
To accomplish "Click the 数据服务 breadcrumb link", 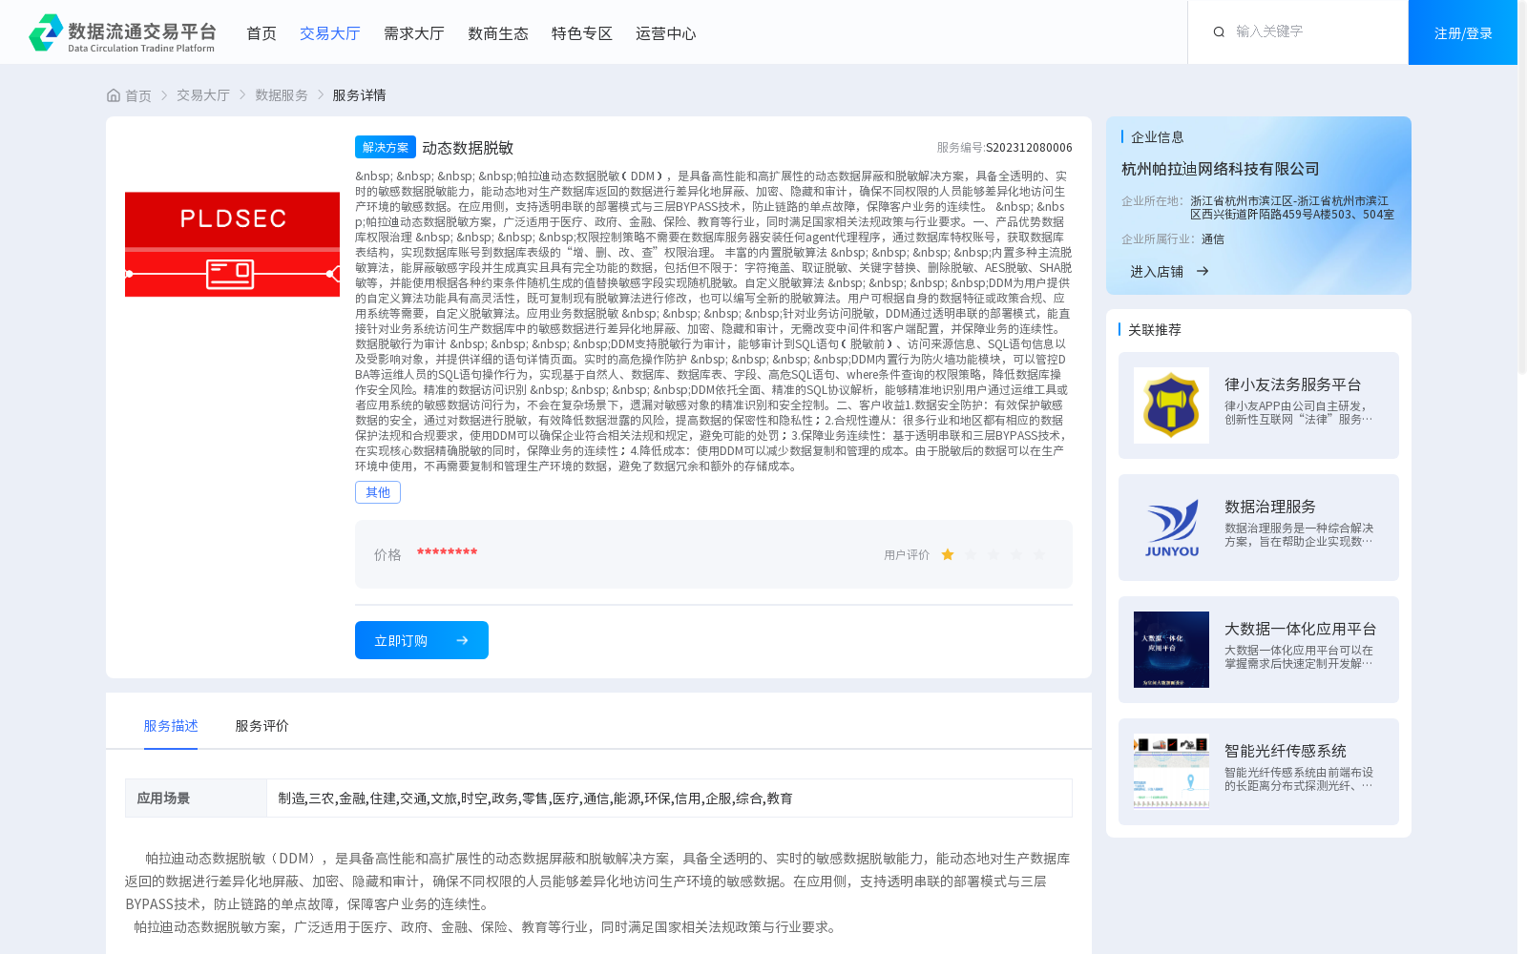I will [x=282, y=95].
